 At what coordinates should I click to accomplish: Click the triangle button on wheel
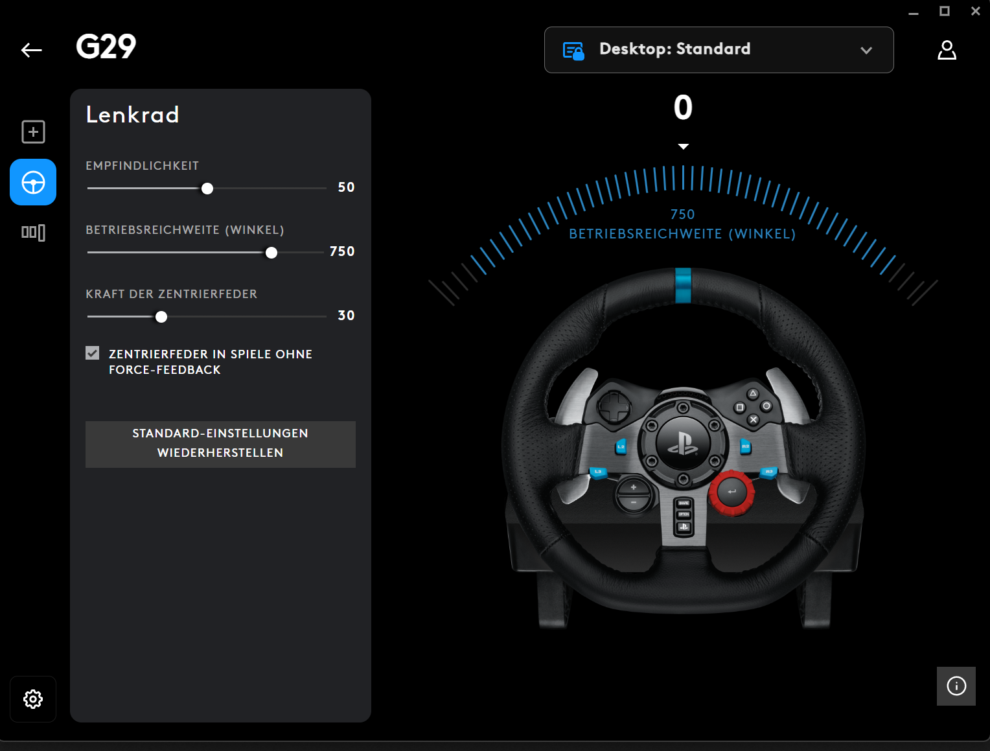coord(753,394)
